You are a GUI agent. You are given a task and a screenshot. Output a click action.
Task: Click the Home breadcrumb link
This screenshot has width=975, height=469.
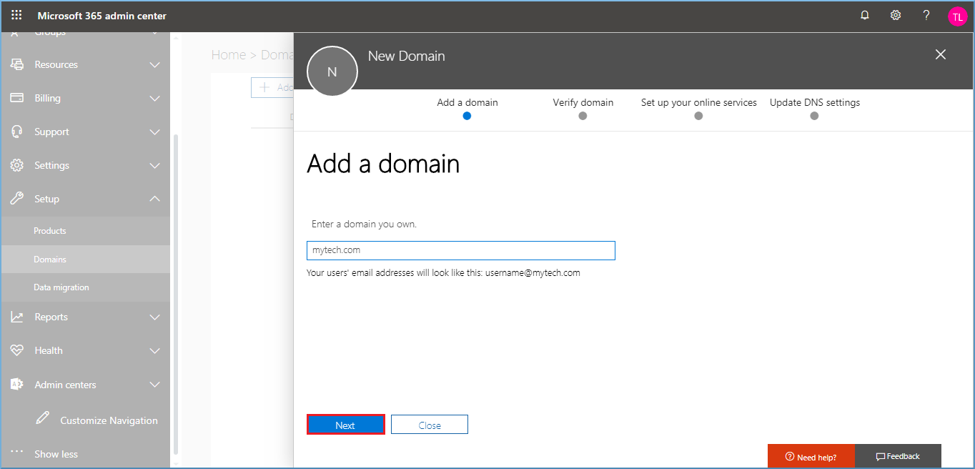pos(229,55)
